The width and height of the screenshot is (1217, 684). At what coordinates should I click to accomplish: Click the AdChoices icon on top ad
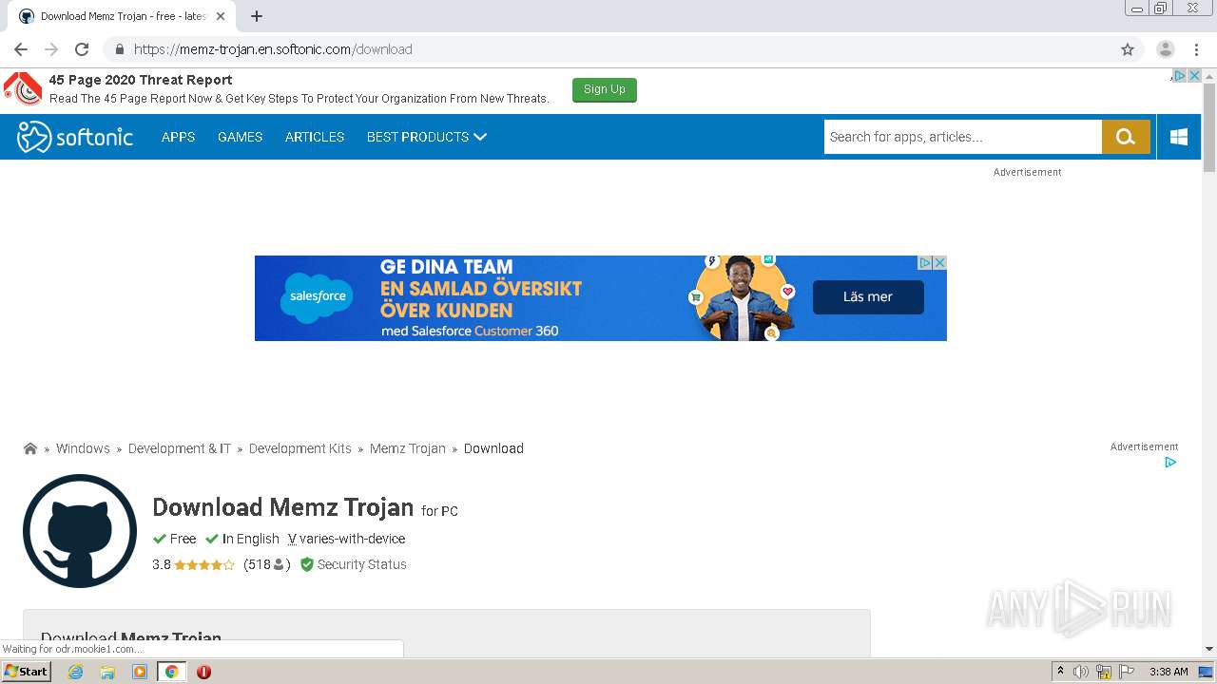click(1179, 76)
